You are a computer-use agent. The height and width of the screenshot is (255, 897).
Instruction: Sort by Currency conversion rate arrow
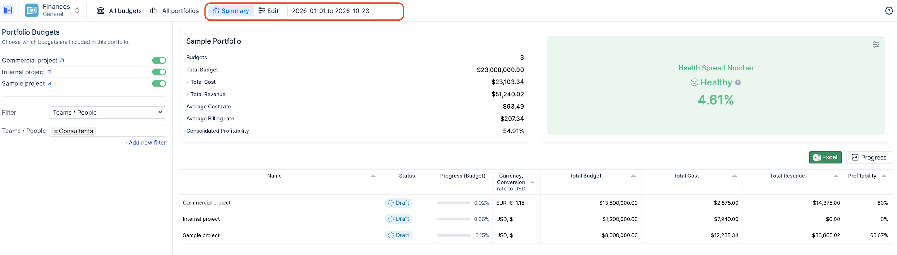click(x=532, y=182)
